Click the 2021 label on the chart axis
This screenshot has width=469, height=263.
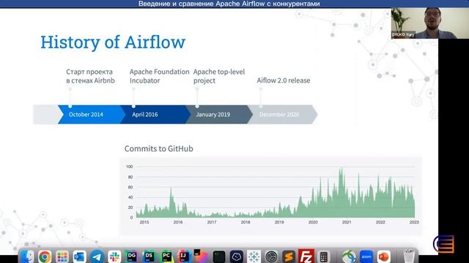347,222
